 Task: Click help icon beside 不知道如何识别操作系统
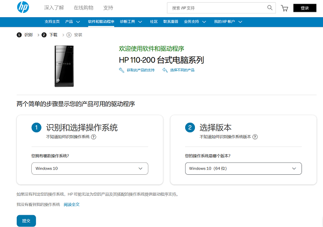tap(94, 137)
